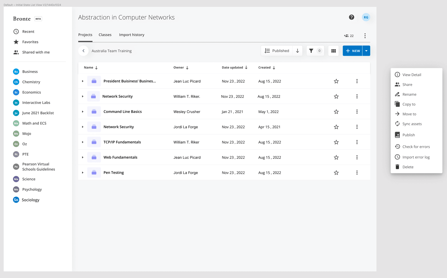Click the Shared with me sidebar link

click(x=35, y=52)
